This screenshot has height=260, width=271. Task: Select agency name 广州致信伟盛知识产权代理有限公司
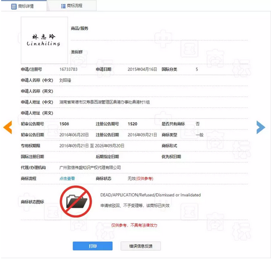pyautogui.click(x=90, y=168)
